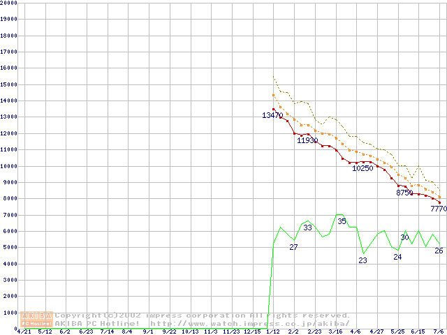Select the shop count label 30

coord(404,237)
